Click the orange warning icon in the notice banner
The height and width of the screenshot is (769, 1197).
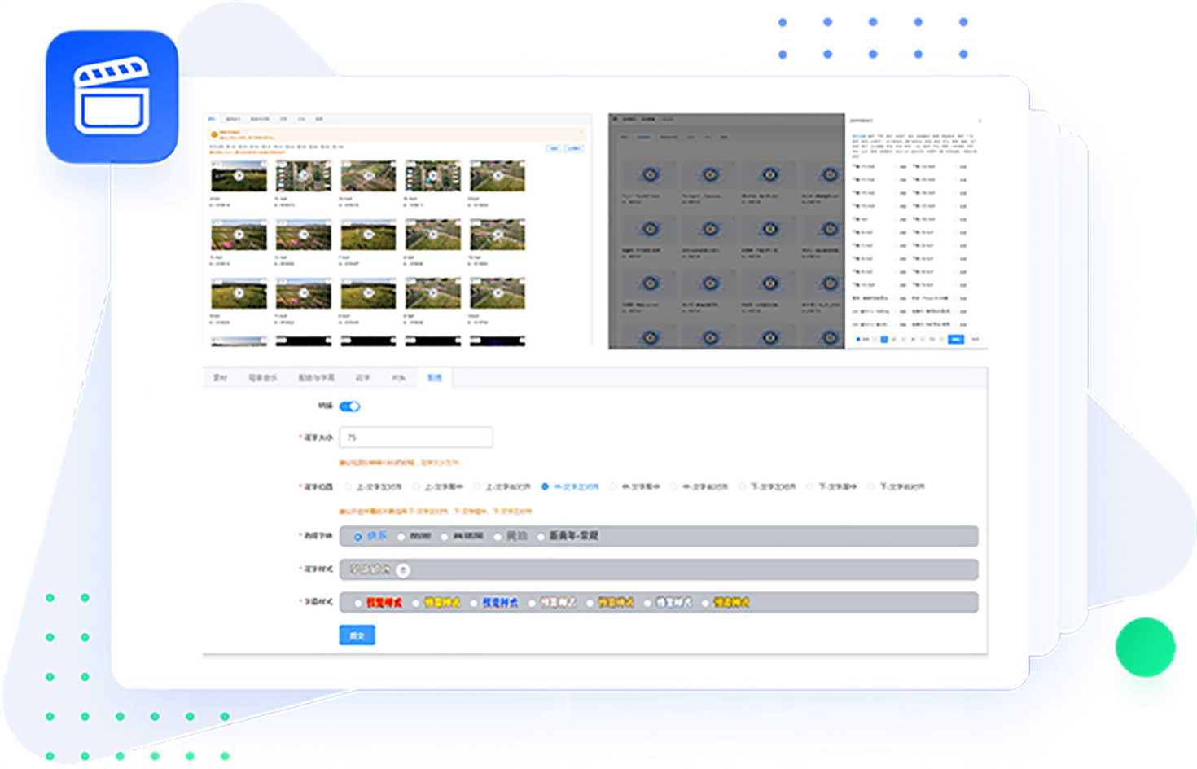[214, 135]
